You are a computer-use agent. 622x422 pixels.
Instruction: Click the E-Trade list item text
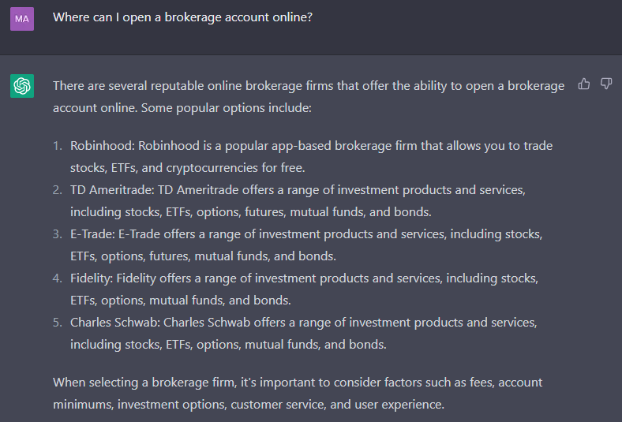(306, 245)
